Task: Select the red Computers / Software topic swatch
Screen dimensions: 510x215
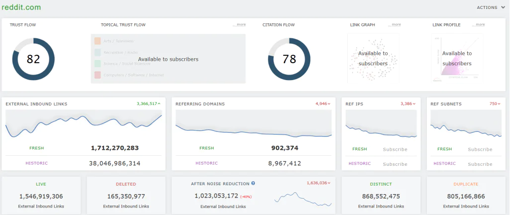Action: pos(97,75)
